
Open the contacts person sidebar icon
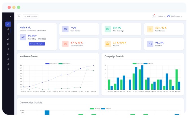(x=8, y=49)
